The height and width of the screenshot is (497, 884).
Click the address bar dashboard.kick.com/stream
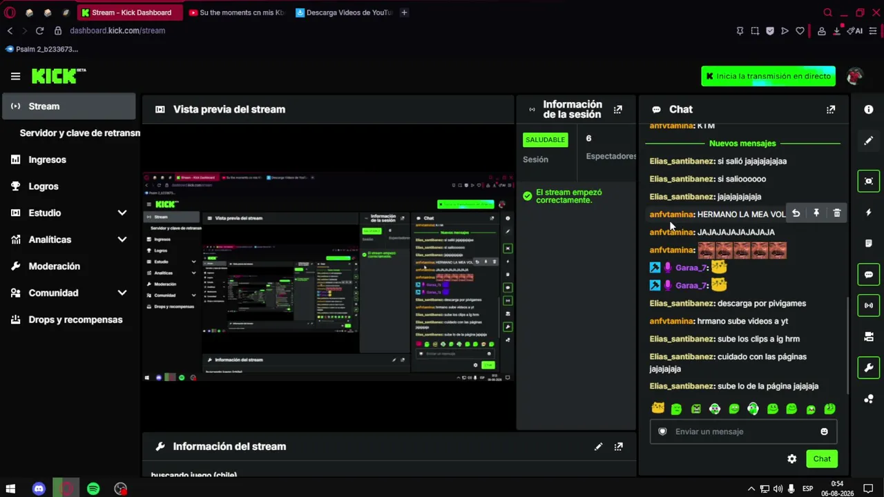pyautogui.click(x=117, y=30)
